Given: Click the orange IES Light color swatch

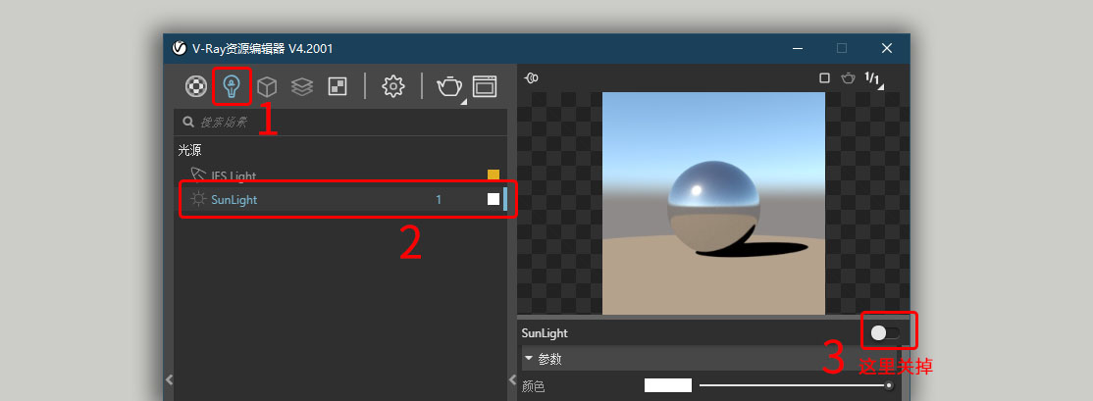Looking at the screenshot, I should [x=494, y=175].
